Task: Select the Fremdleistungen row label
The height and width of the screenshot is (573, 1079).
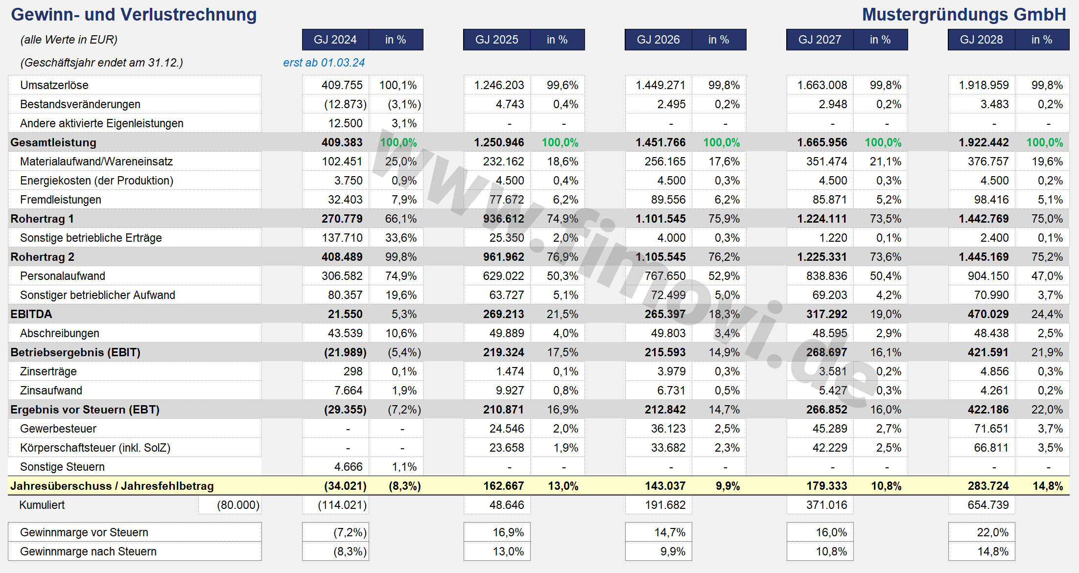Action: pos(61,200)
